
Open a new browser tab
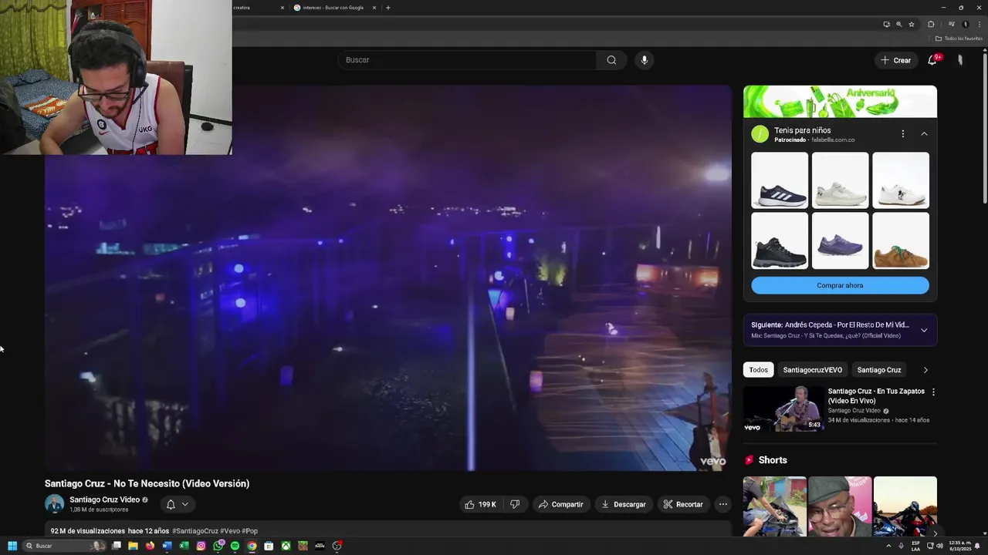tap(387, 8)
